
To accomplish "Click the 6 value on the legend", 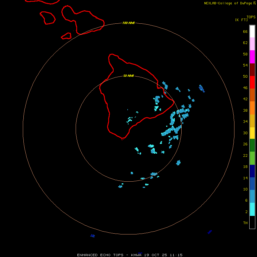I will tap(246, 200).
